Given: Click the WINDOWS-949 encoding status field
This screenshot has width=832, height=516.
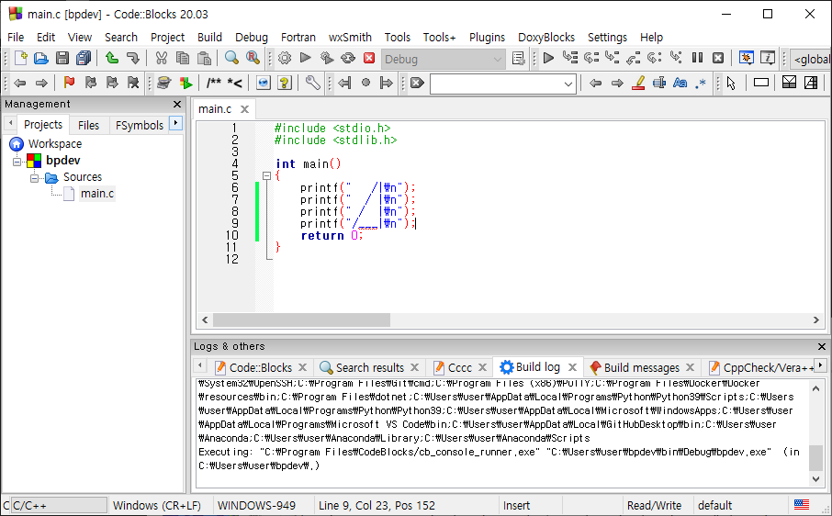Looking at the screenshot, I should click(x=257, y=505).
